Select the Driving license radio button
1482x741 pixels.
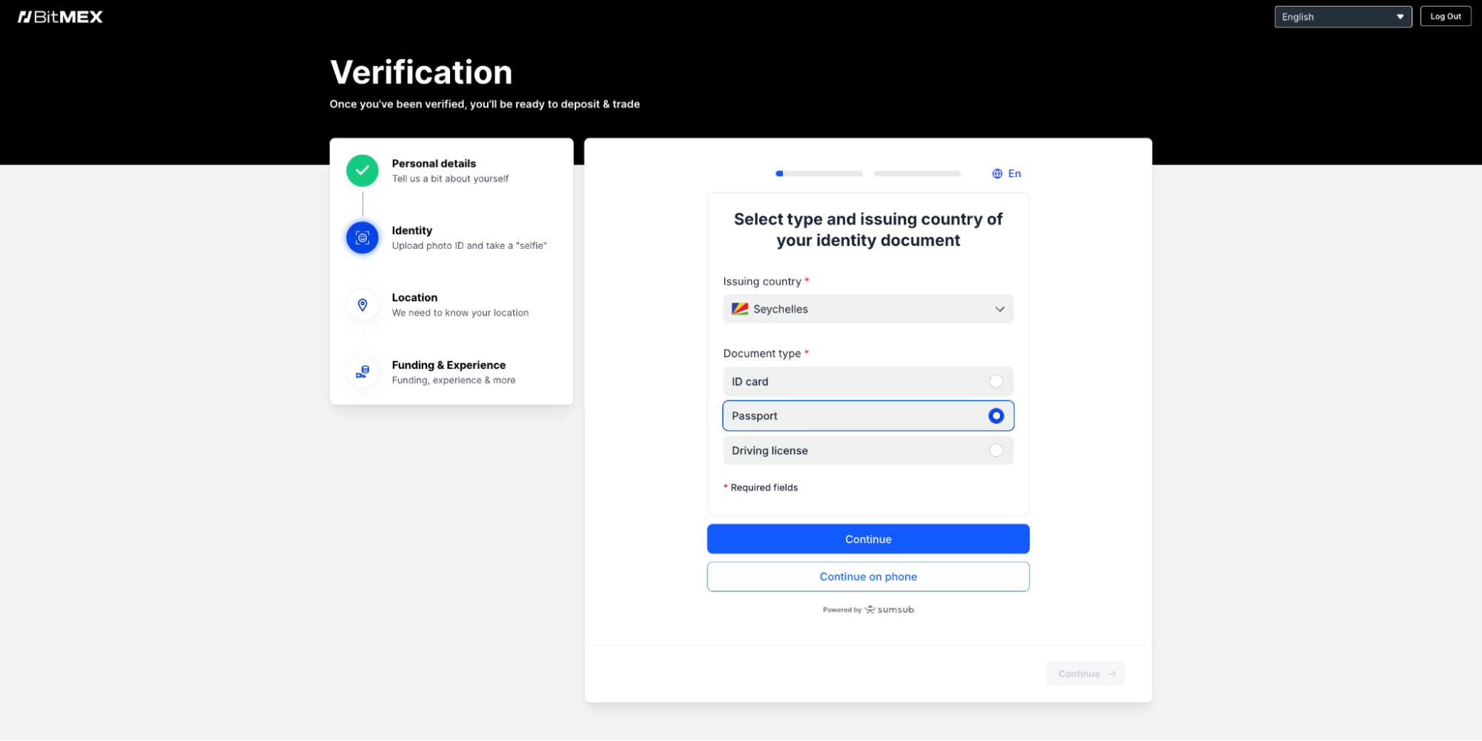[996, 451]
